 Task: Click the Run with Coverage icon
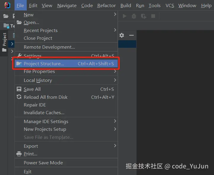point(144,16)
